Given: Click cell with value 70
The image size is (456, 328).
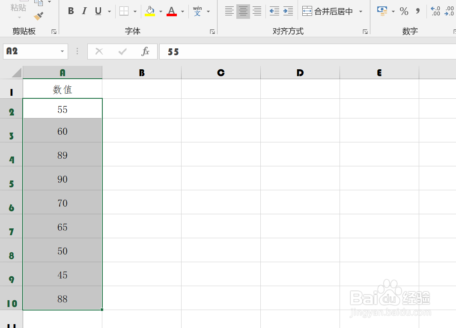Looking at the screenshot, I should [63, 202].
